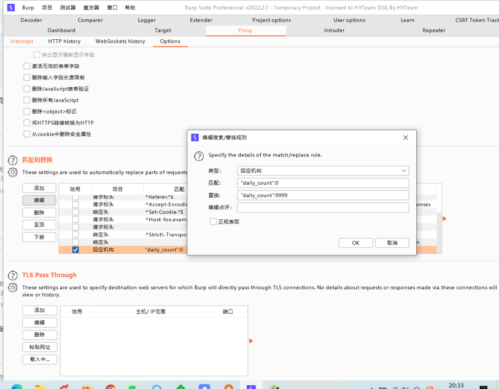Switch to the Comparer tab
This screenshot has height=389, width=499.
click(x=90, y=20)
